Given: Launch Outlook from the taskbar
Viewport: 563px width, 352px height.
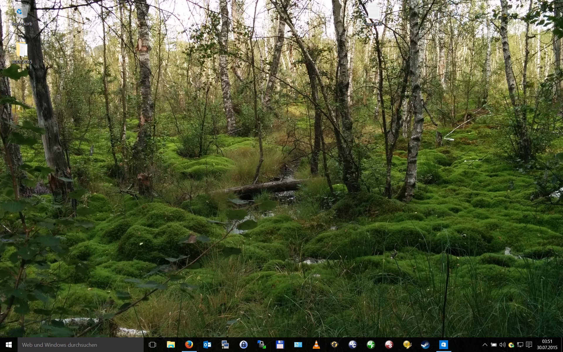Looking at the screenshot, I should (207, 345).
